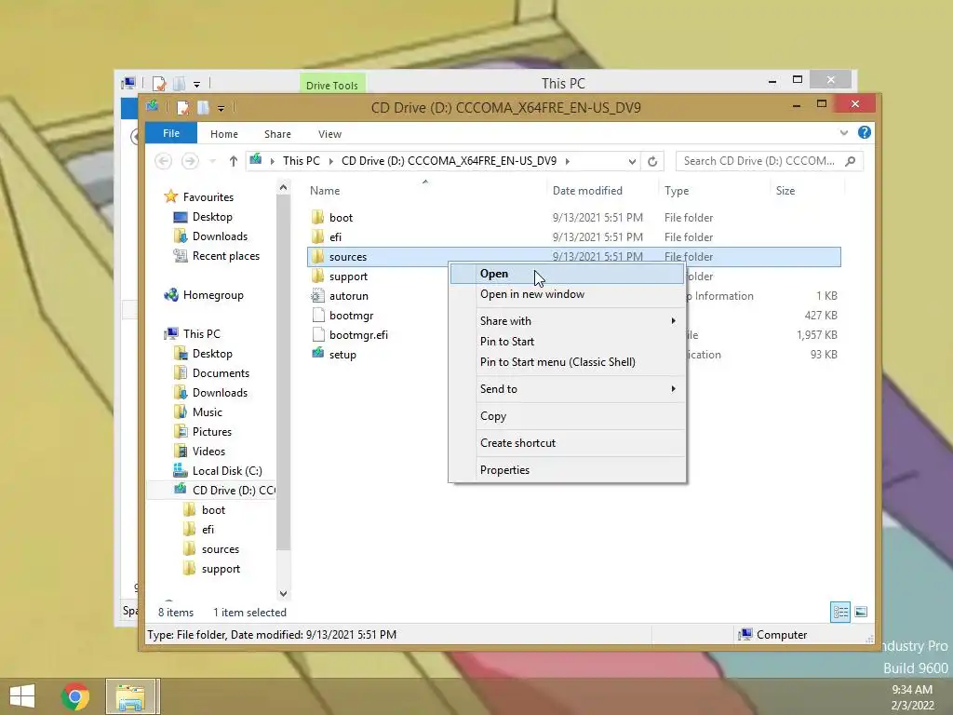This screenshot has height=715, width=953.
Task: Switch to the Home ribbon tab
Action: (223, 134)
